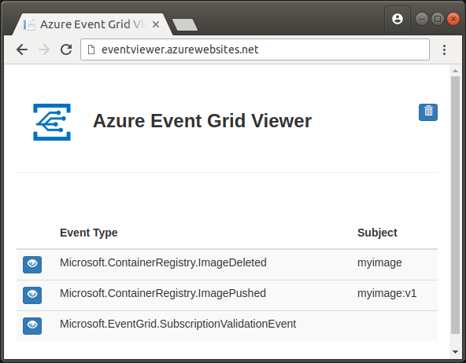Click the scrollbar up arrow
The width and height of the screenshot is (466, 363).
point(455,71)
